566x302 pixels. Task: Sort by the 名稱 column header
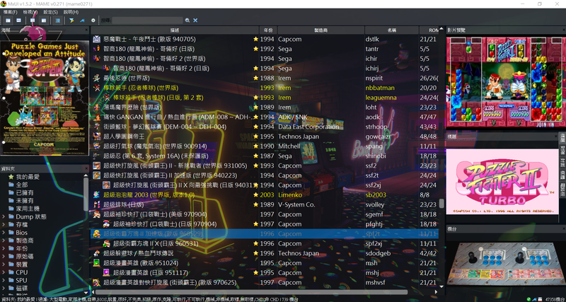[x=392, y=30]
